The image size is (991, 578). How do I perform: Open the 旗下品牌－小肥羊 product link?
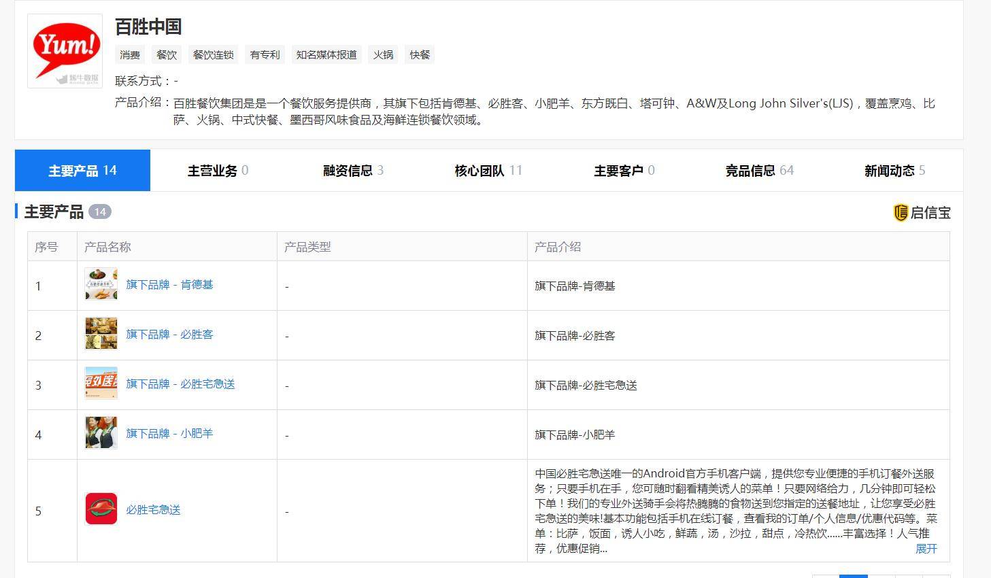point(169,433)
